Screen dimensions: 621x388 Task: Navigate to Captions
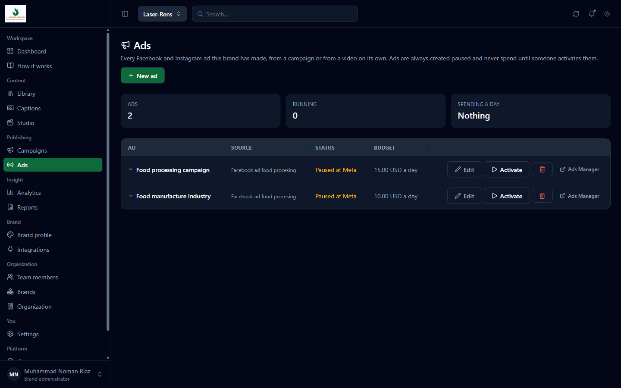pyautogui.click(x=53, y=108)
